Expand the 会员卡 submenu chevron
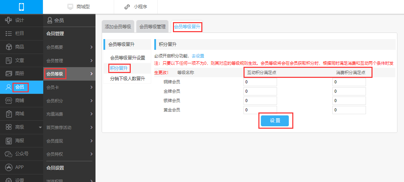This screenshot has height=182, width=404. click(91, 88)
